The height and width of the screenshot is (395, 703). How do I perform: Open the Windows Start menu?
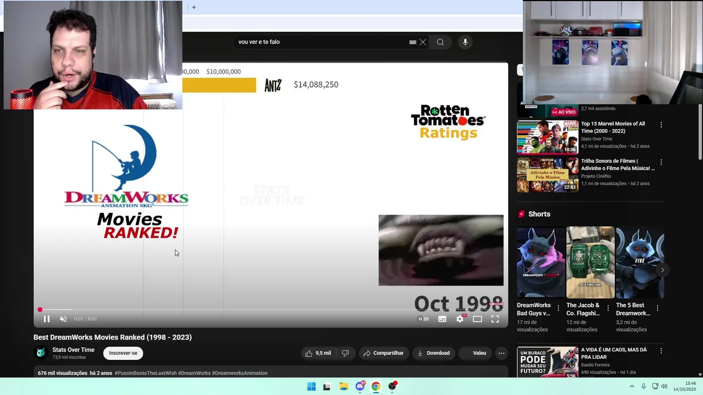pyautogui.click(x=311, y=386)
